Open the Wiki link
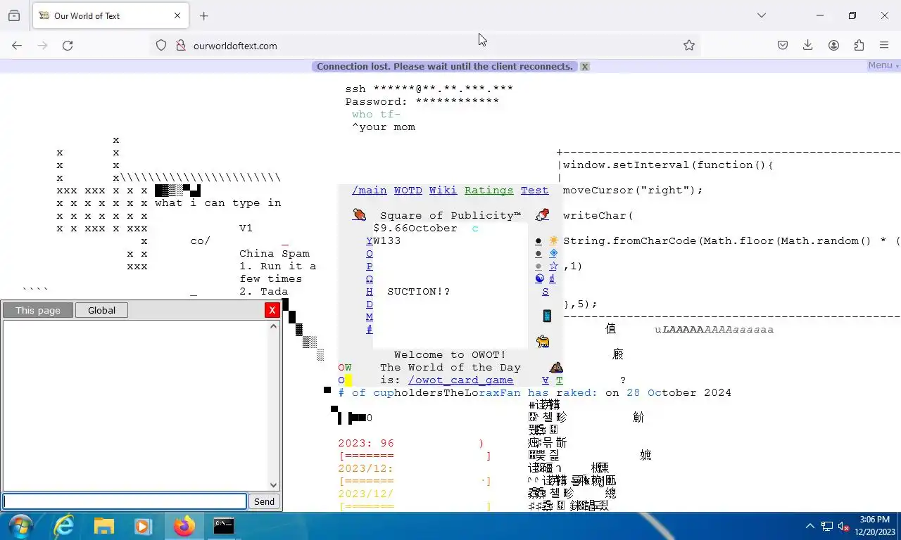Image resolution: width=901 pixels, height=540 pixels. [443, 190]
